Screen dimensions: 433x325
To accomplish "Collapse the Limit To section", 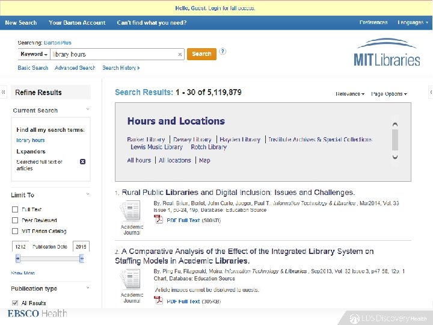I will (88, 194).
